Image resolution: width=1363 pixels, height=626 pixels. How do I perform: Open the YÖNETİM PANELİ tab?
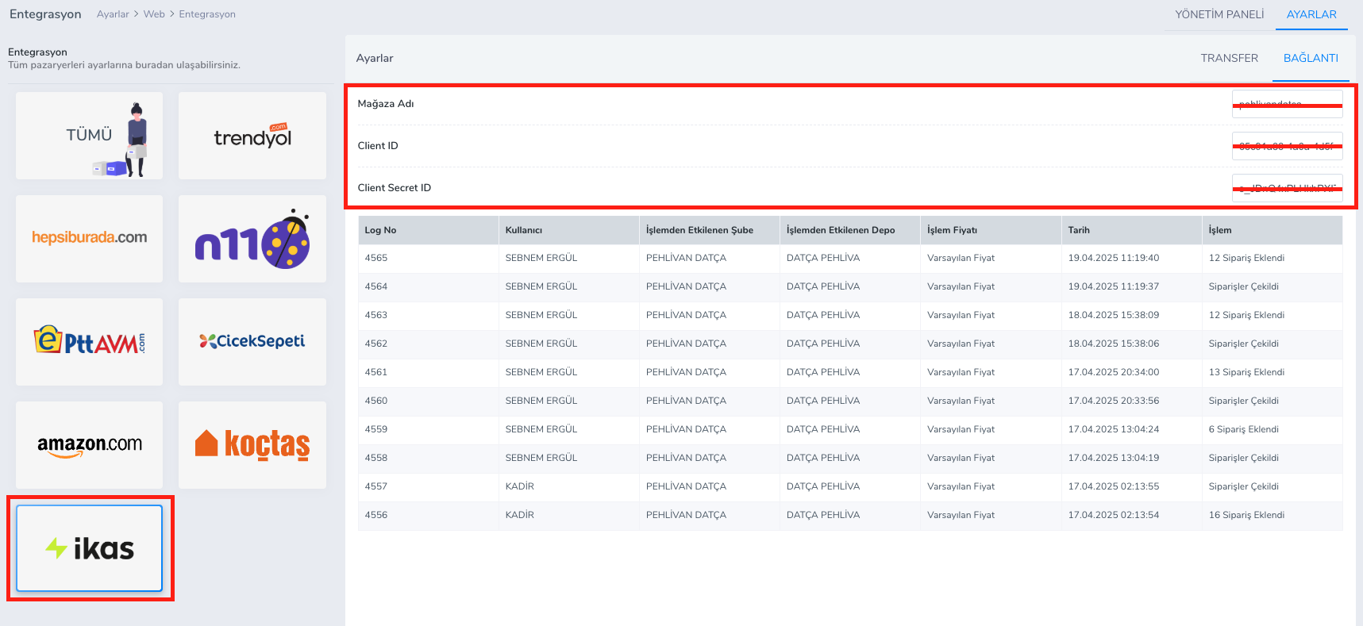pyautogui.click(x=1219, y=14)
